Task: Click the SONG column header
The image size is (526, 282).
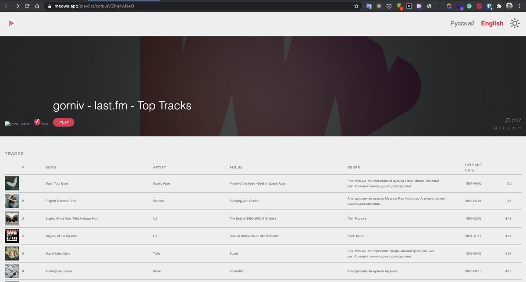Action: click(51, 168)
